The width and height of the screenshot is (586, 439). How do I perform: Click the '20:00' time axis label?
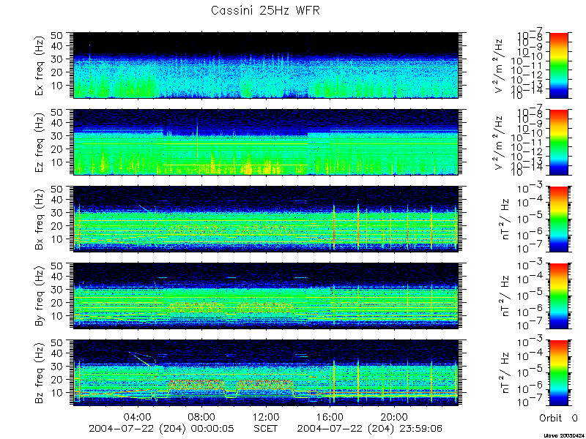pyautogui.click(x=395, y=416)
